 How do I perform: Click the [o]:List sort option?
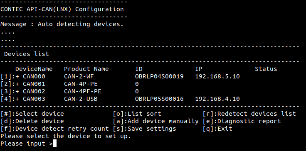pos(137,114)
